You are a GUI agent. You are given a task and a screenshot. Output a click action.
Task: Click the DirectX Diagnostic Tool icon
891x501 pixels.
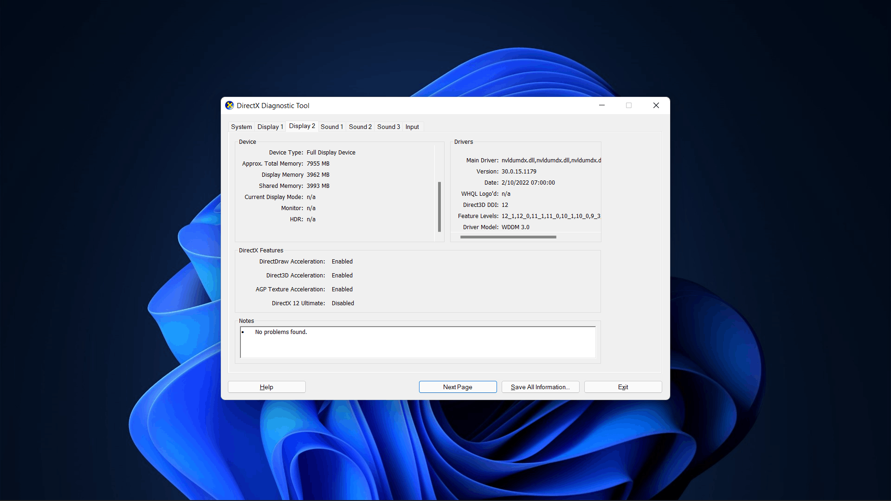[231, 105]
